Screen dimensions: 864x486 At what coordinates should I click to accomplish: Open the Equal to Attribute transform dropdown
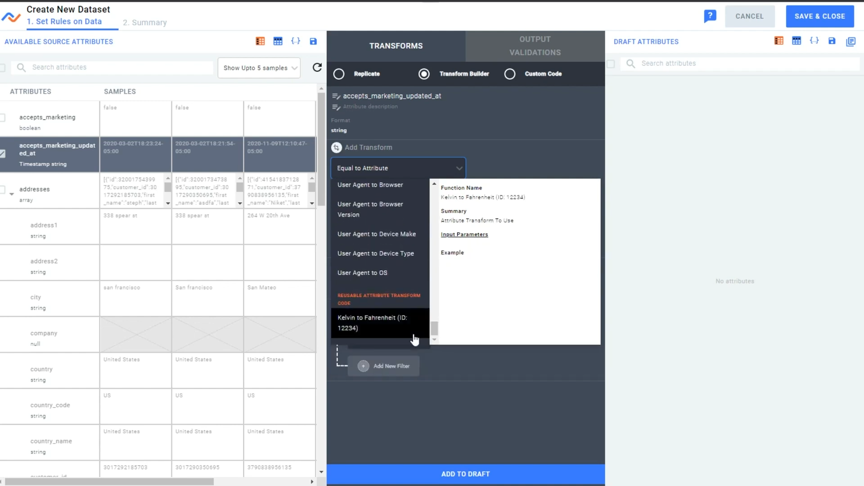click(398, 168)
